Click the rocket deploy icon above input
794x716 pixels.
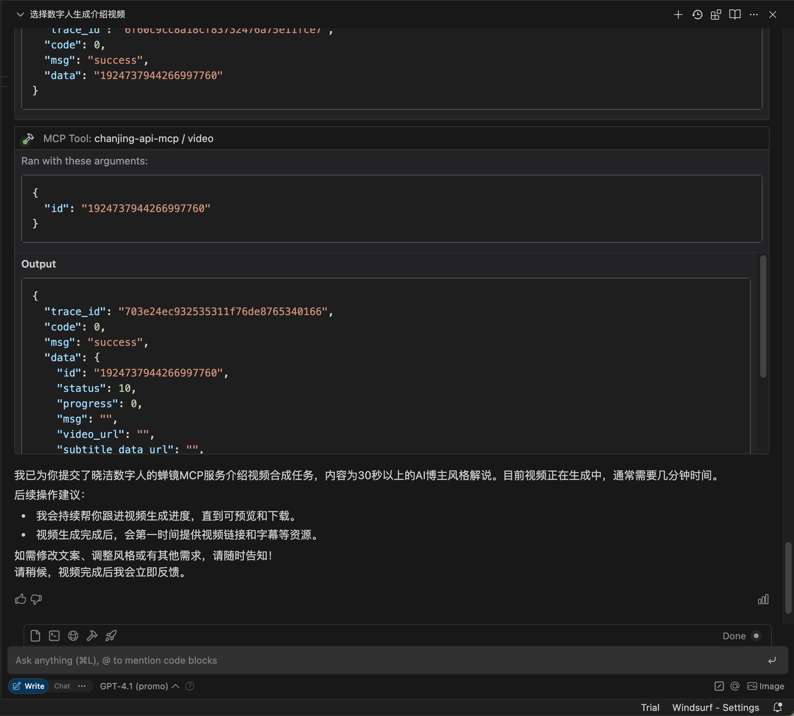pos(111,636)
